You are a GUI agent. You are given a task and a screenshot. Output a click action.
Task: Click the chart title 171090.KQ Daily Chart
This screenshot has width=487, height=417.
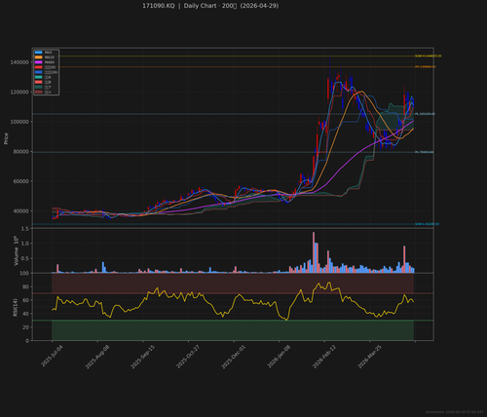coord(210,6)
